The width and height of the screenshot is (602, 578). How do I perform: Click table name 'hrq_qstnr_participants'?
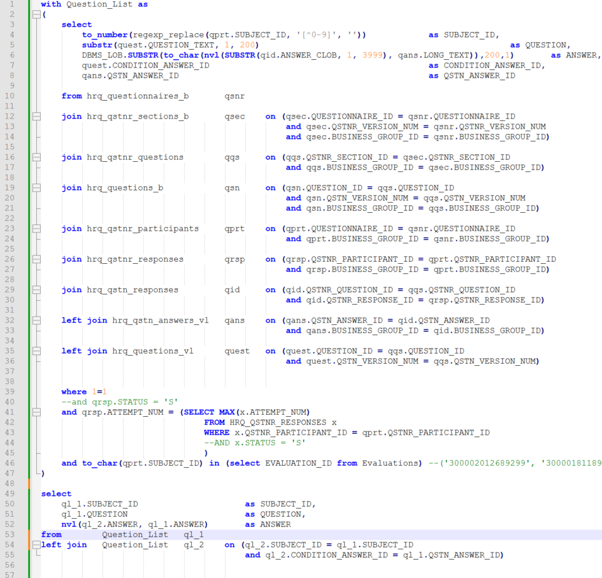pos(143,229)
